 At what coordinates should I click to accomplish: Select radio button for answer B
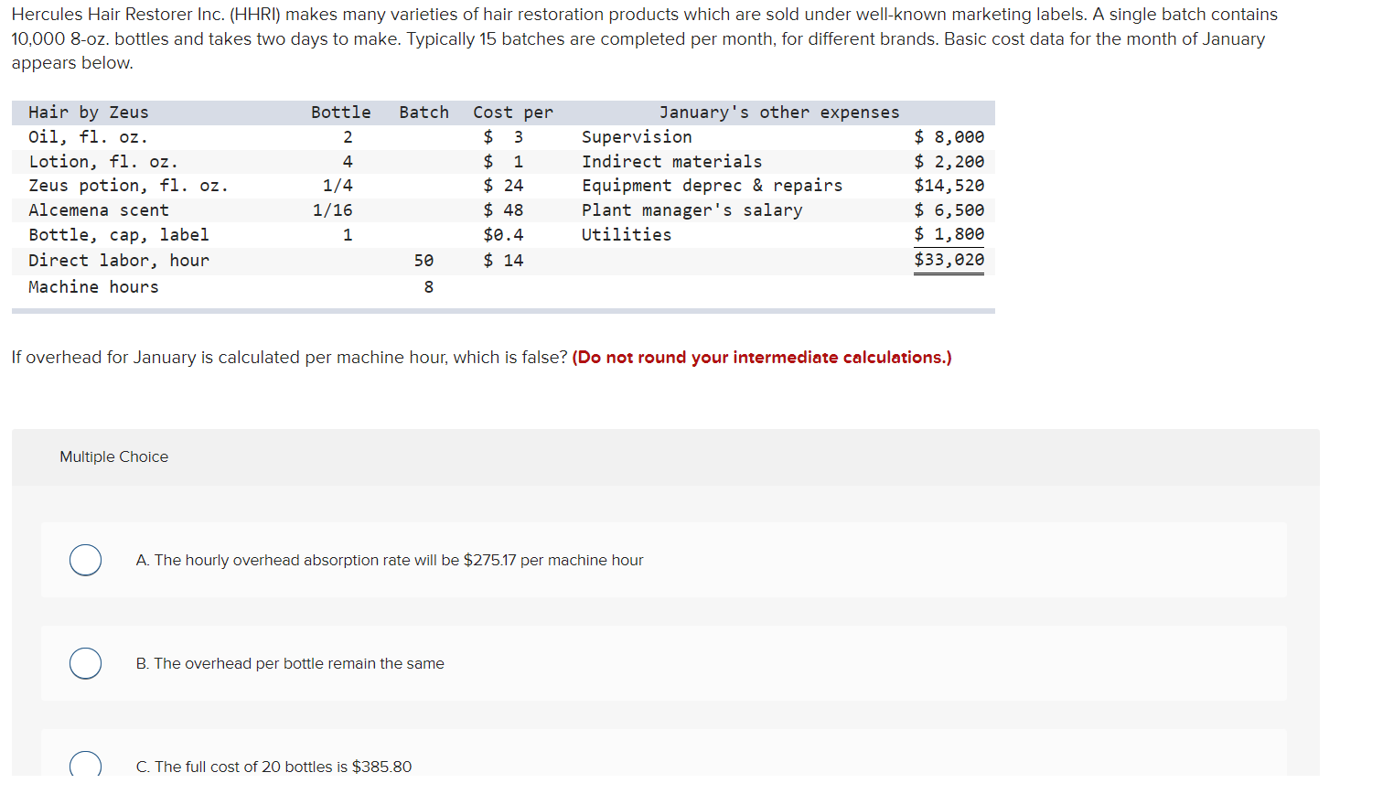point(86,663)
